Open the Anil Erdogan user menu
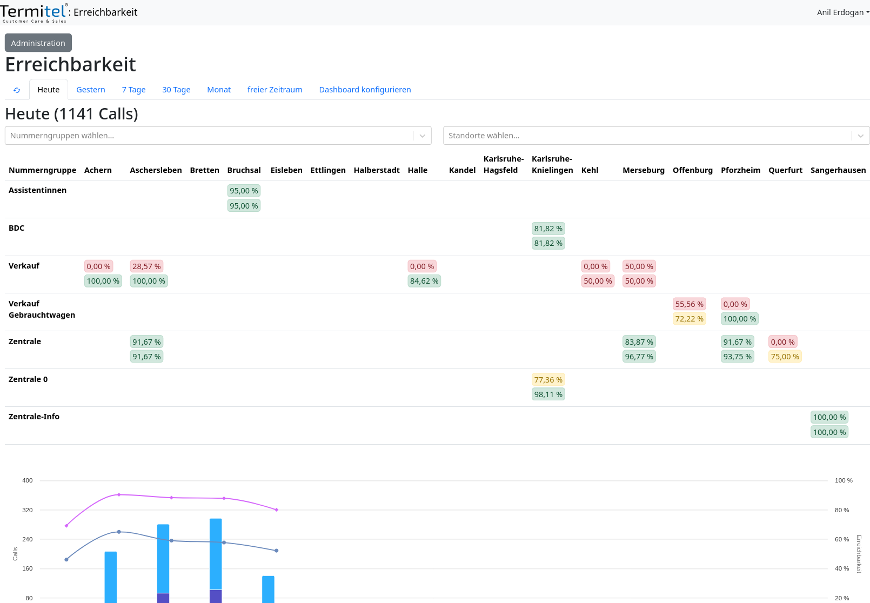This screenshot has height=603, width=870. 842,12
